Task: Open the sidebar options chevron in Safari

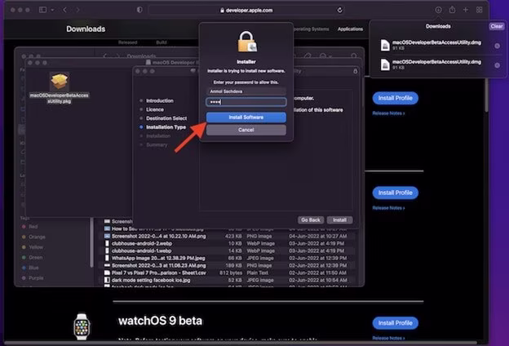Action: [x=52, y=10]
